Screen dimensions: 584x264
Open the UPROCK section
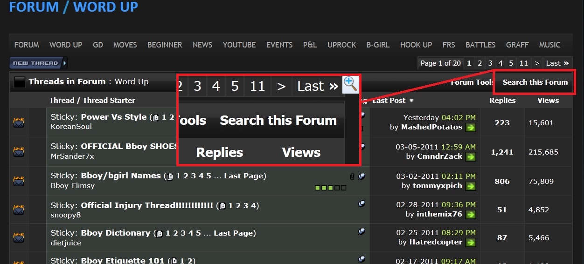341,45
